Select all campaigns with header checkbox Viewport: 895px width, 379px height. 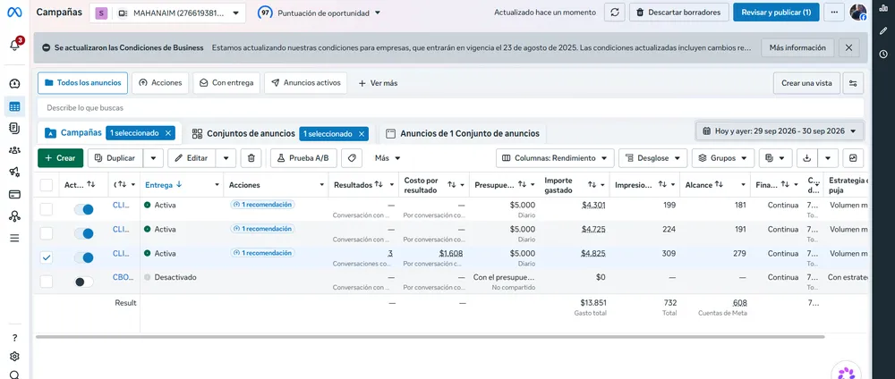47,185
